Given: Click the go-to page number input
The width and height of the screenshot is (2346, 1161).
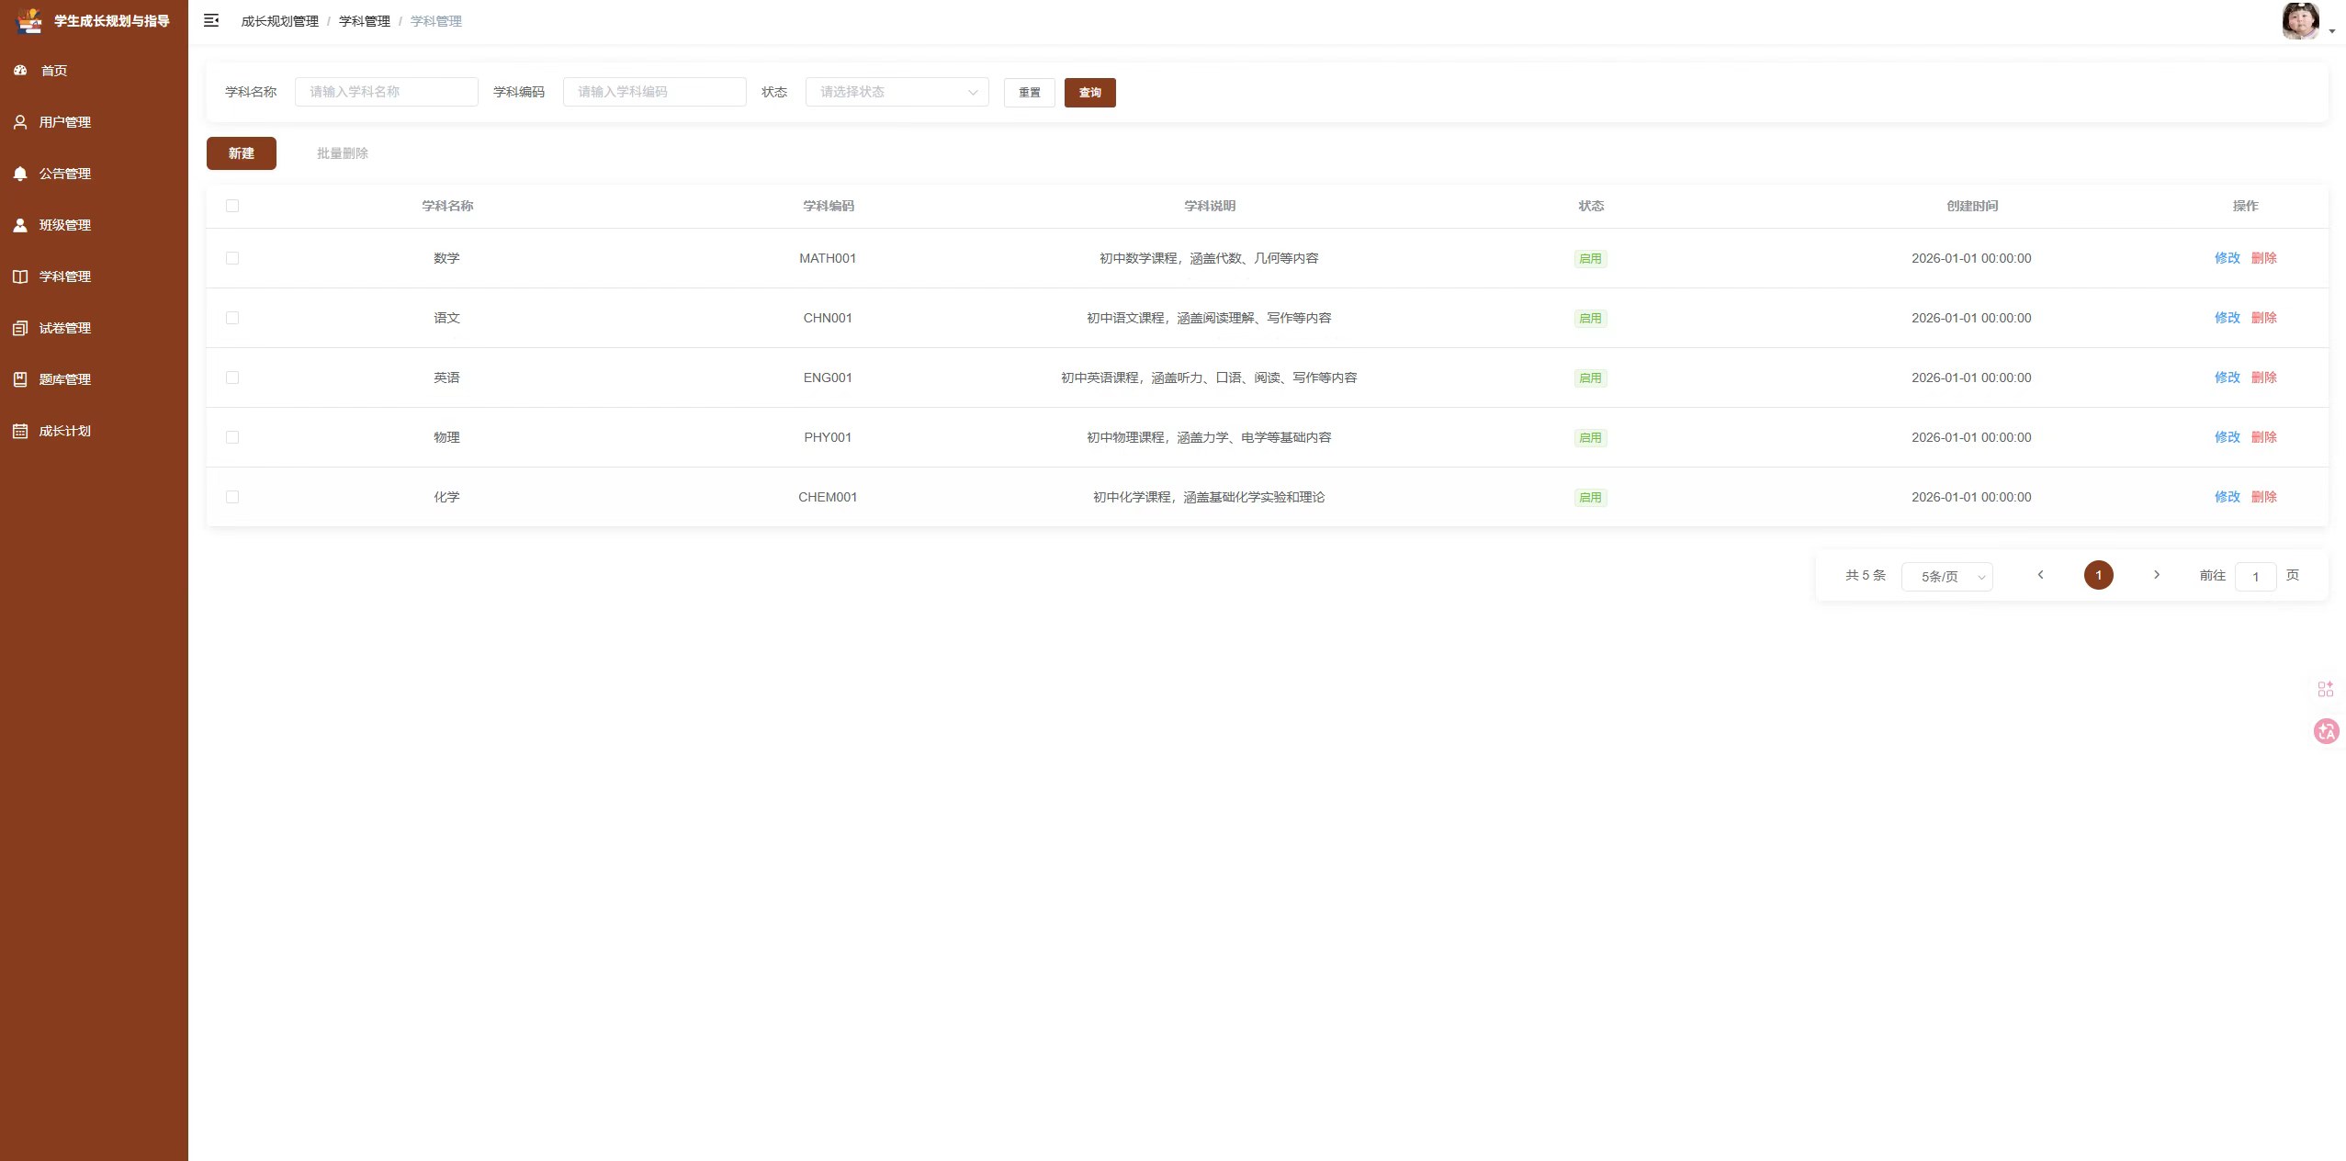Looking at the screenshot, I should tap(2255, 576).
